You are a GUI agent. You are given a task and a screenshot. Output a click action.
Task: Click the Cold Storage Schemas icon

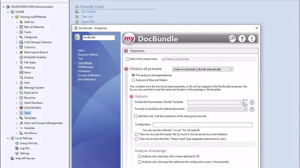tap(21, 42)
